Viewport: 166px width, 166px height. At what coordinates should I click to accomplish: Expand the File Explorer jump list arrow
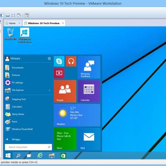tap(49, 90)
